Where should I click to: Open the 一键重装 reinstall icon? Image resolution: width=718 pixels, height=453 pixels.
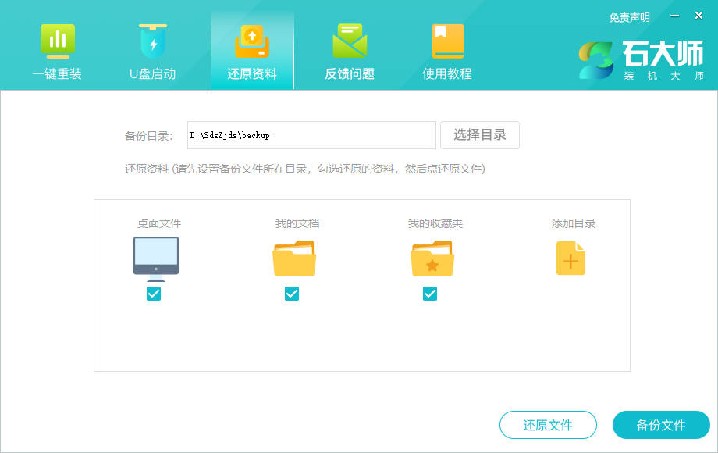click(x=57, y=41)
